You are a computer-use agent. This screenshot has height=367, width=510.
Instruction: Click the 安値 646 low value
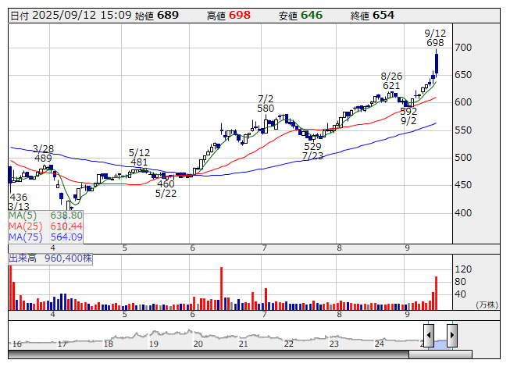[x=301, y=16]
